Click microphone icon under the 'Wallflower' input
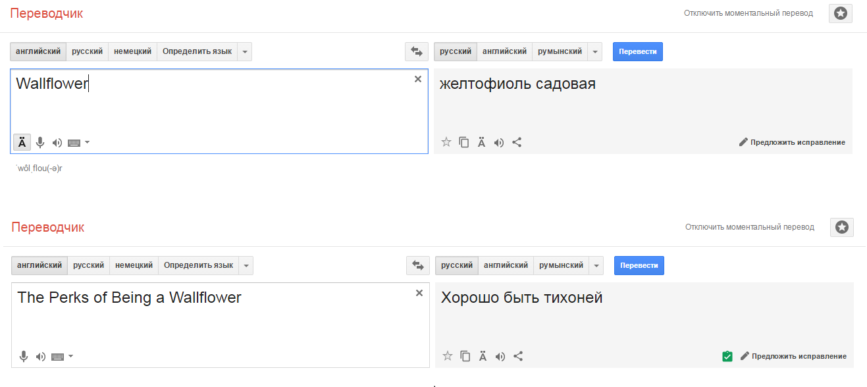Viewport: 867px width, 387px height. (40, 142)
